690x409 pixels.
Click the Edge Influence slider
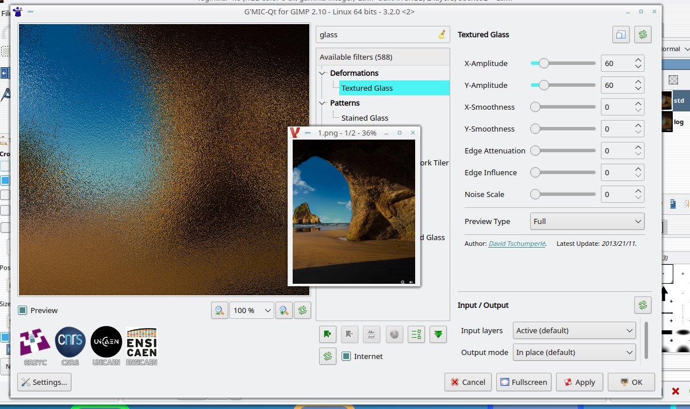click(563, 172)
